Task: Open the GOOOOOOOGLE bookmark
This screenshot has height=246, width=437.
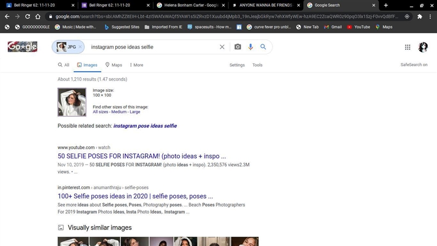Action: [x=32, y=27]
